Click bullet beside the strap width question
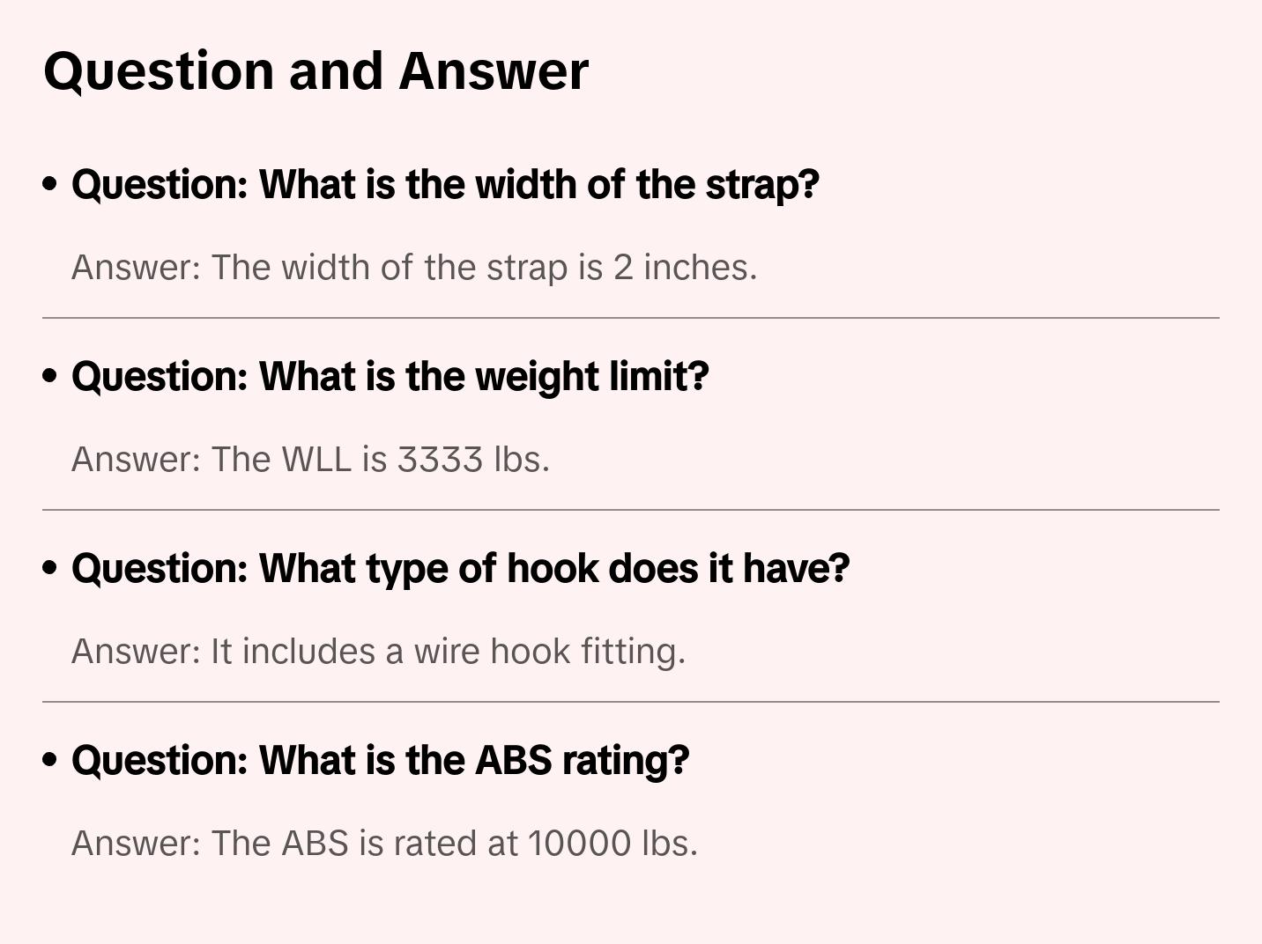The image size is (1262, 944). (50, 184)
